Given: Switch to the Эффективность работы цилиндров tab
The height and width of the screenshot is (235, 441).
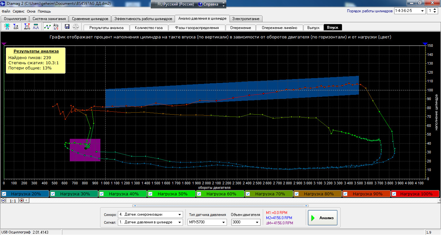Looking at the screenshot, I should [143, 19].
